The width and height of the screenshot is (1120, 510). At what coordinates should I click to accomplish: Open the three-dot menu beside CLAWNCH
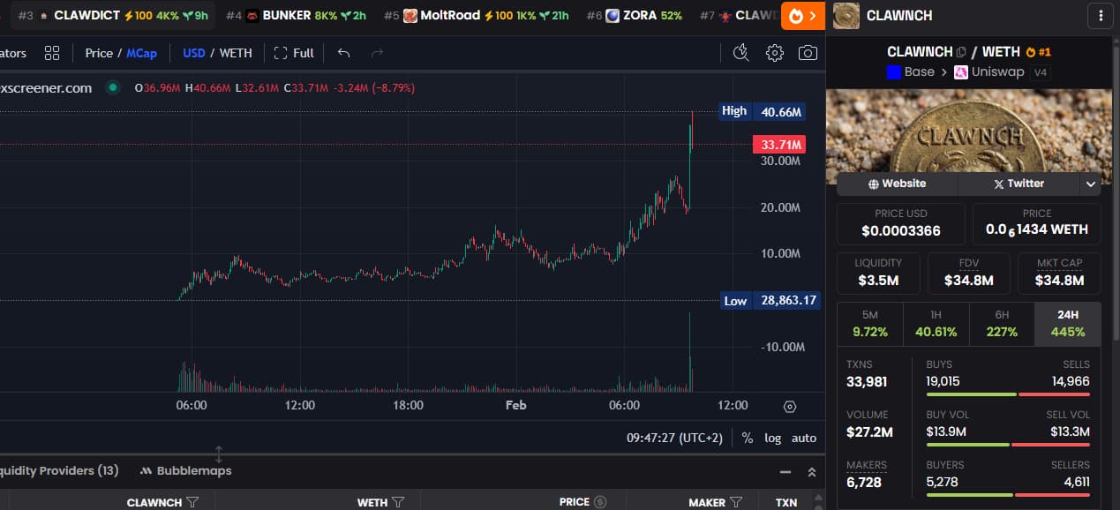(1100, 15)
